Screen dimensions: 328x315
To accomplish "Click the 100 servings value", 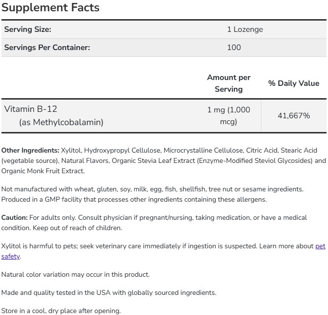I will pyautogui.click(x=234, y=48).
